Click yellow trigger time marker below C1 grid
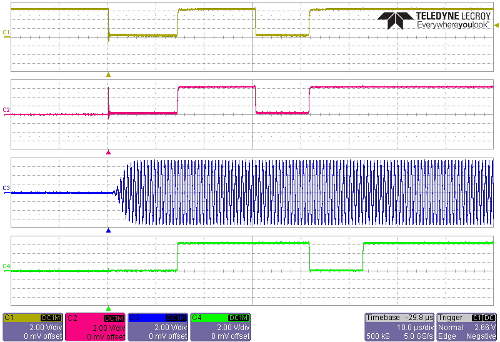Screen dimensions: 500x342 [109, 75]
